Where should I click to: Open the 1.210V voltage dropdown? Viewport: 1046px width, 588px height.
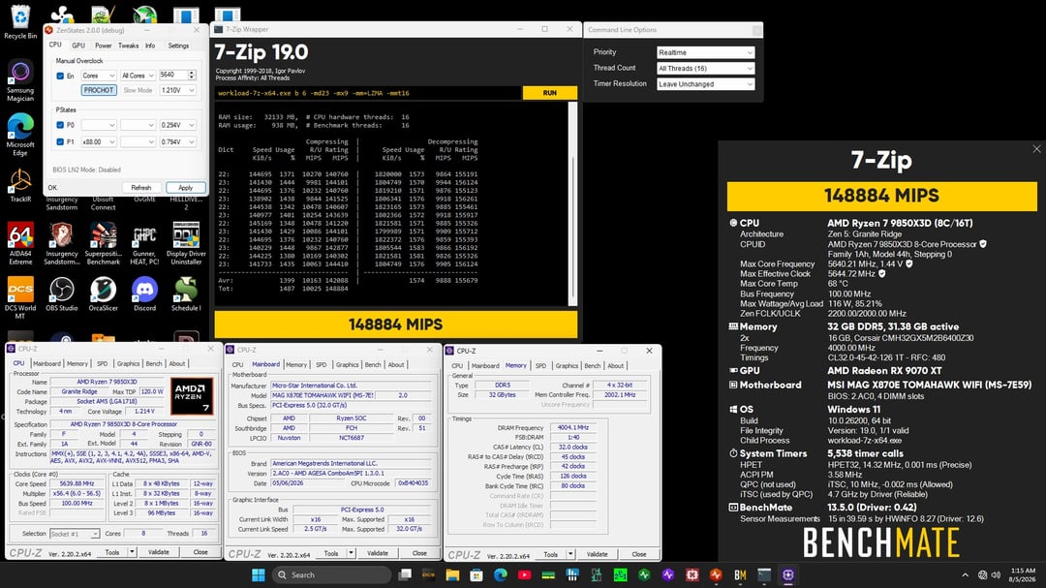tap(177, 90)
